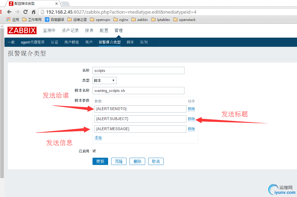297x197 pixels.
Task: Remove the {ALERT.SUBJECT} parameter via 移除
Action: click(191, 119)
